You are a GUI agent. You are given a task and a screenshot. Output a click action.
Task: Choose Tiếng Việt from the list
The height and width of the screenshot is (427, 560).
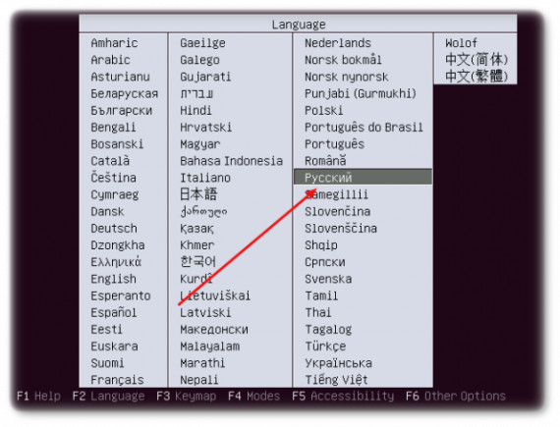[x=336, y=380]
